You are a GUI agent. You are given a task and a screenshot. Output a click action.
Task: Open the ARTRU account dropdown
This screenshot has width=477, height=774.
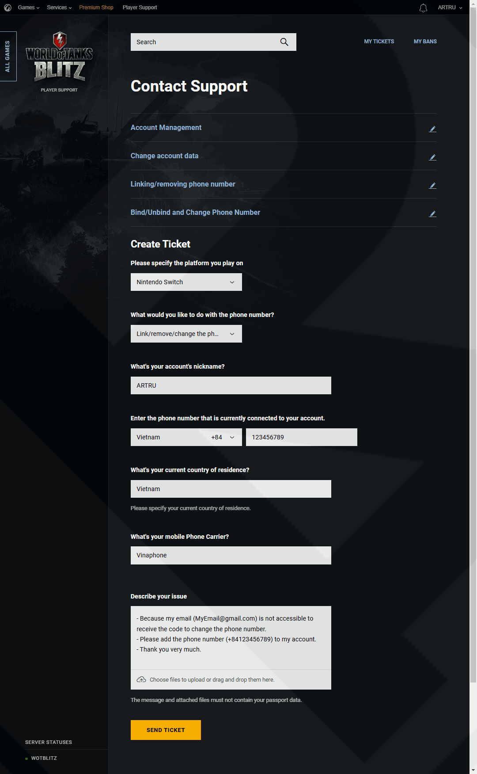coord(450,8)
